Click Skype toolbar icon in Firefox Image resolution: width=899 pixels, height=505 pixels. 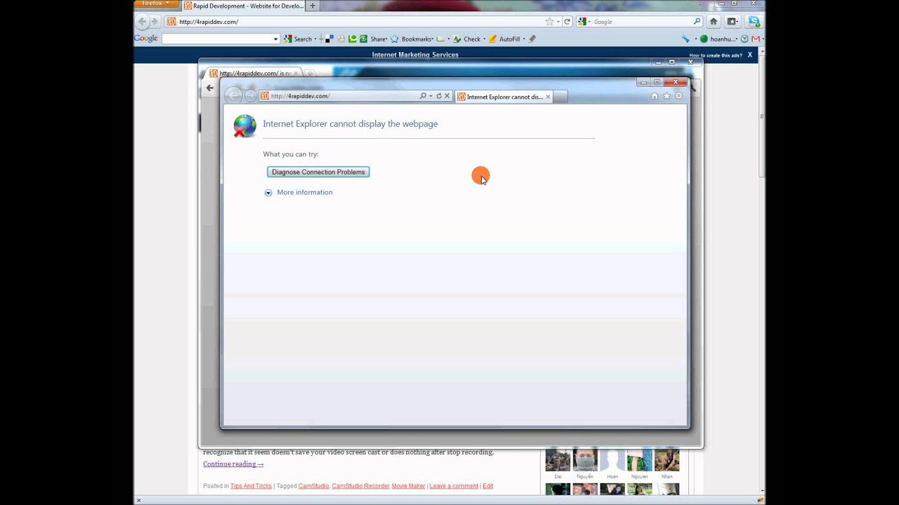click(754, 22)
